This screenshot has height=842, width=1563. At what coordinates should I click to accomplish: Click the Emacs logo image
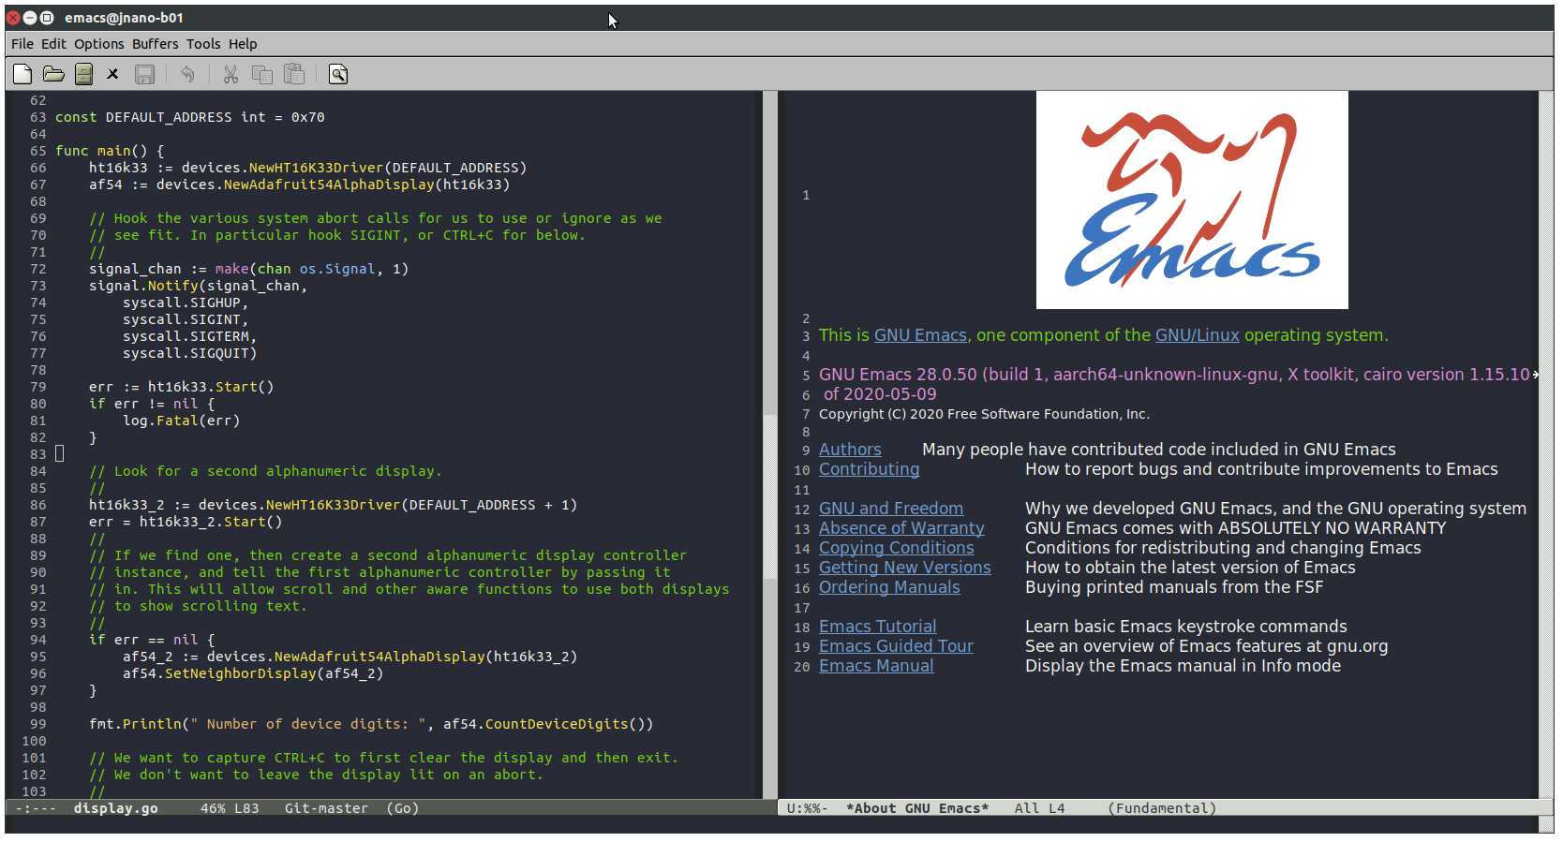(1192, 199)
